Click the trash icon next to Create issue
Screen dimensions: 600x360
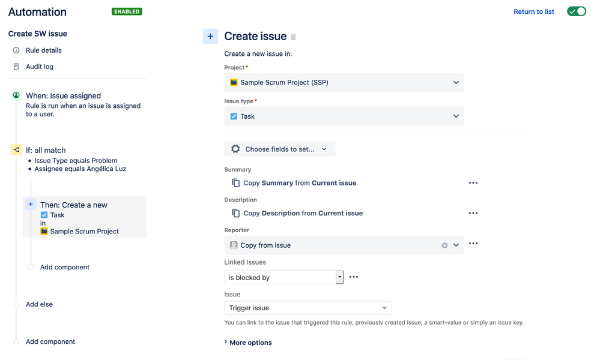[x=293, y=37]
